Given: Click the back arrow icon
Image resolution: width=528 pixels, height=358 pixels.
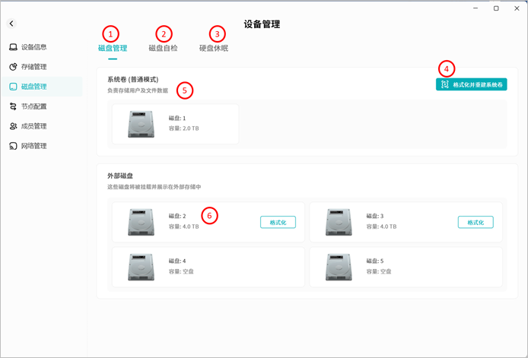Looking at the screenshot, I should [11, 24].
